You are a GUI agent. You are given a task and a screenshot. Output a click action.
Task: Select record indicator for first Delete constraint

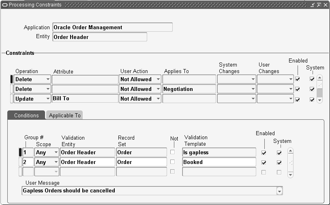tap(12, 79)
